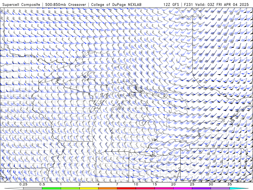Click the 'Supercell Composite' title text

pyautogui.click(x=21, y=4)
